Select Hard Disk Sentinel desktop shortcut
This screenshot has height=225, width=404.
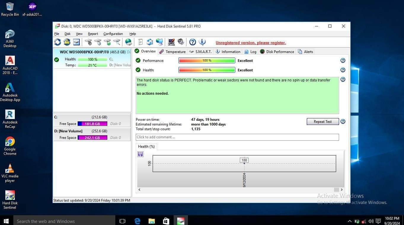coord(10,200)
